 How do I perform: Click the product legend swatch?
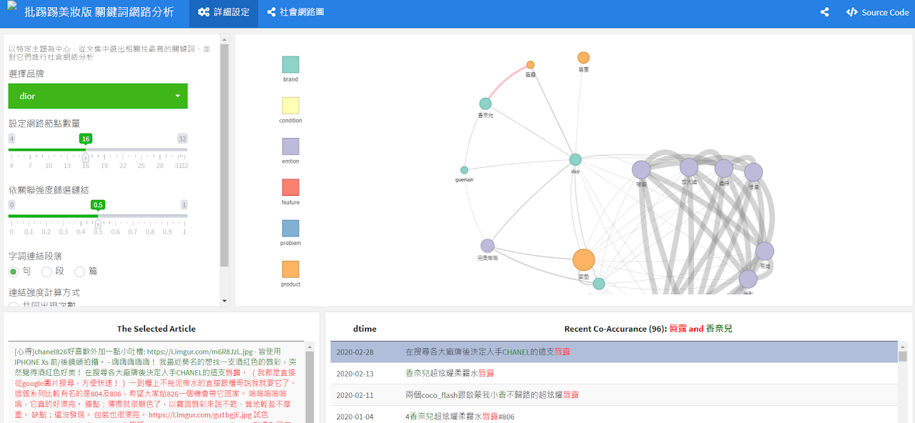coord(290,269)
